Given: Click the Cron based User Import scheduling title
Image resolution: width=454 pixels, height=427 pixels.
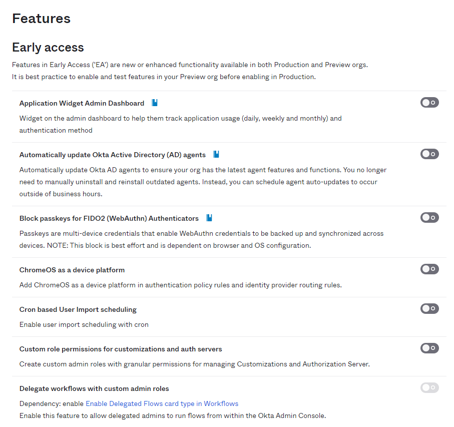Looking at the screenshot, I should tap(78, 310).
